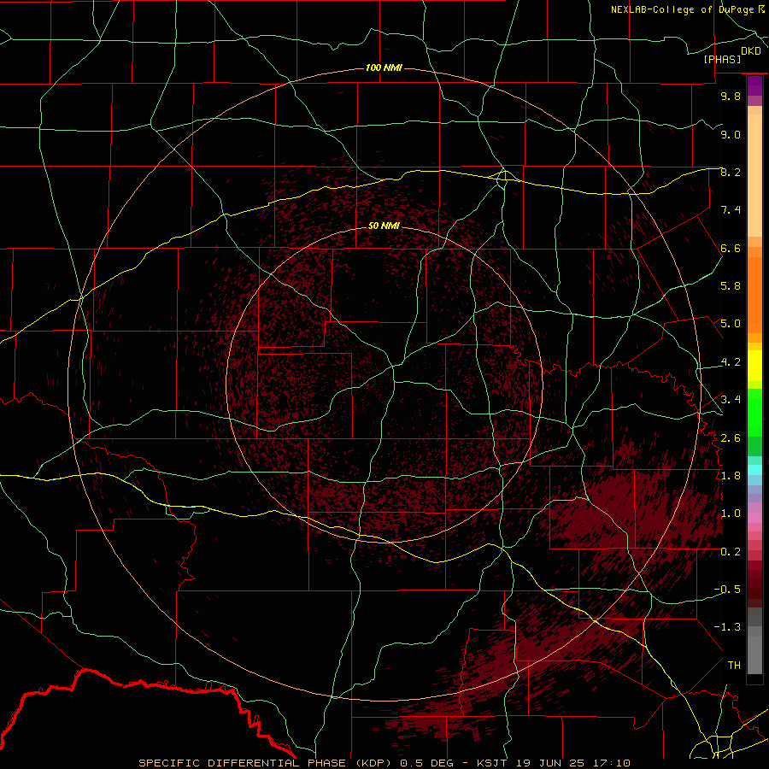Click the 1.8 value on the color scale
769x769 pixels.
click(731, 476)
